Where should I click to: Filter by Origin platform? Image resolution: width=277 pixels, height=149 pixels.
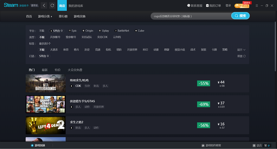[88, 31]
